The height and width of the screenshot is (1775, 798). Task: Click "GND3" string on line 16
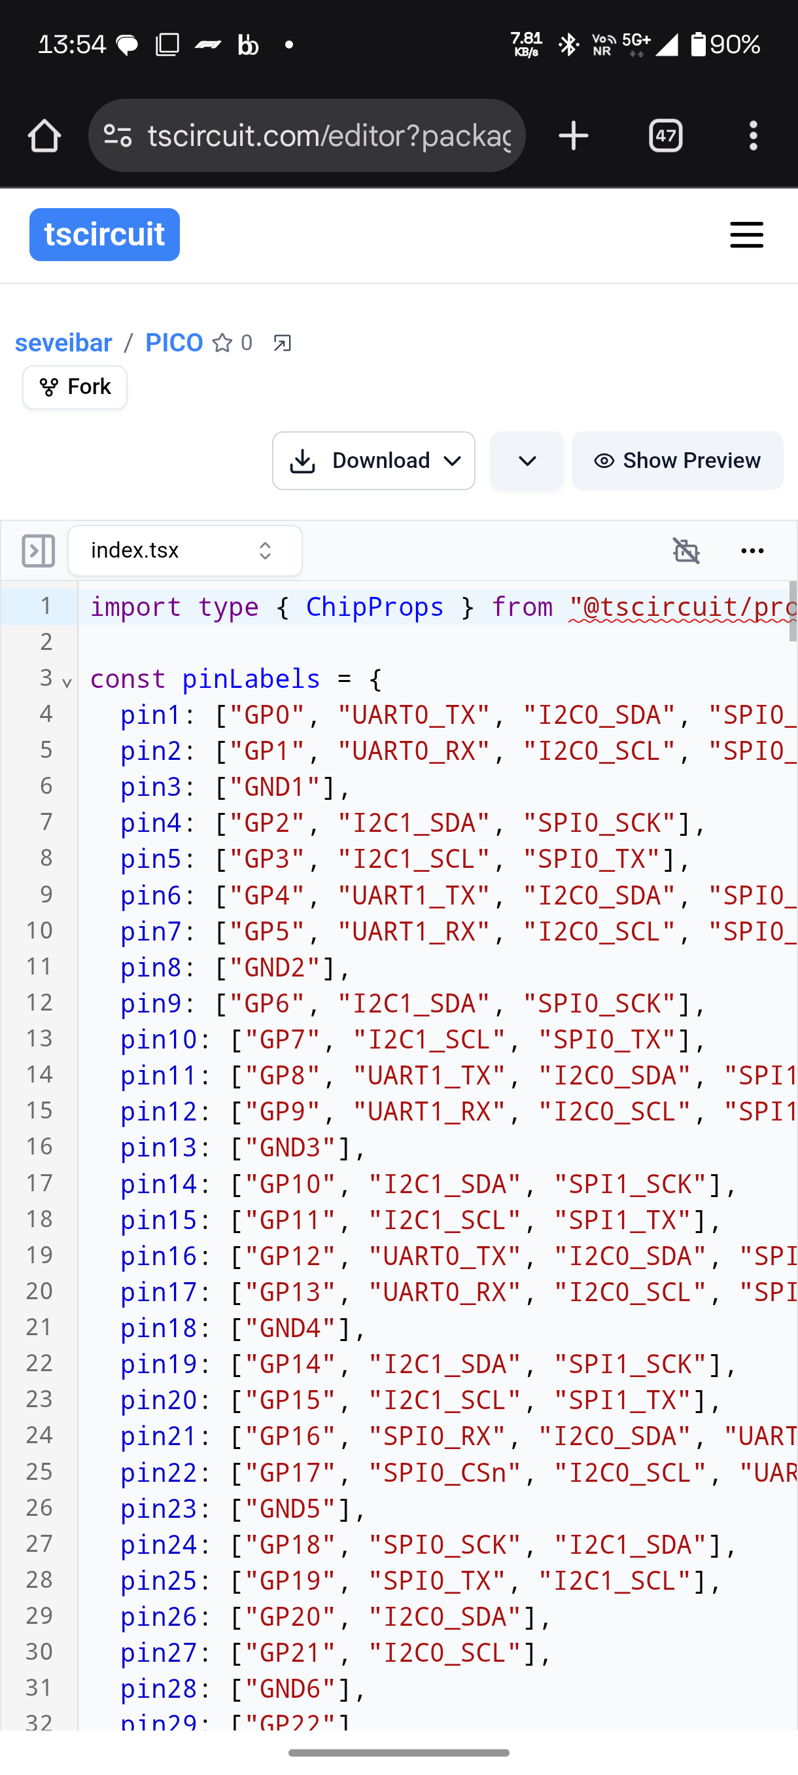click(290, 1147)
